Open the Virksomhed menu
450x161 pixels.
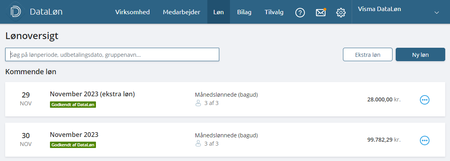click(x=132, y=12)
